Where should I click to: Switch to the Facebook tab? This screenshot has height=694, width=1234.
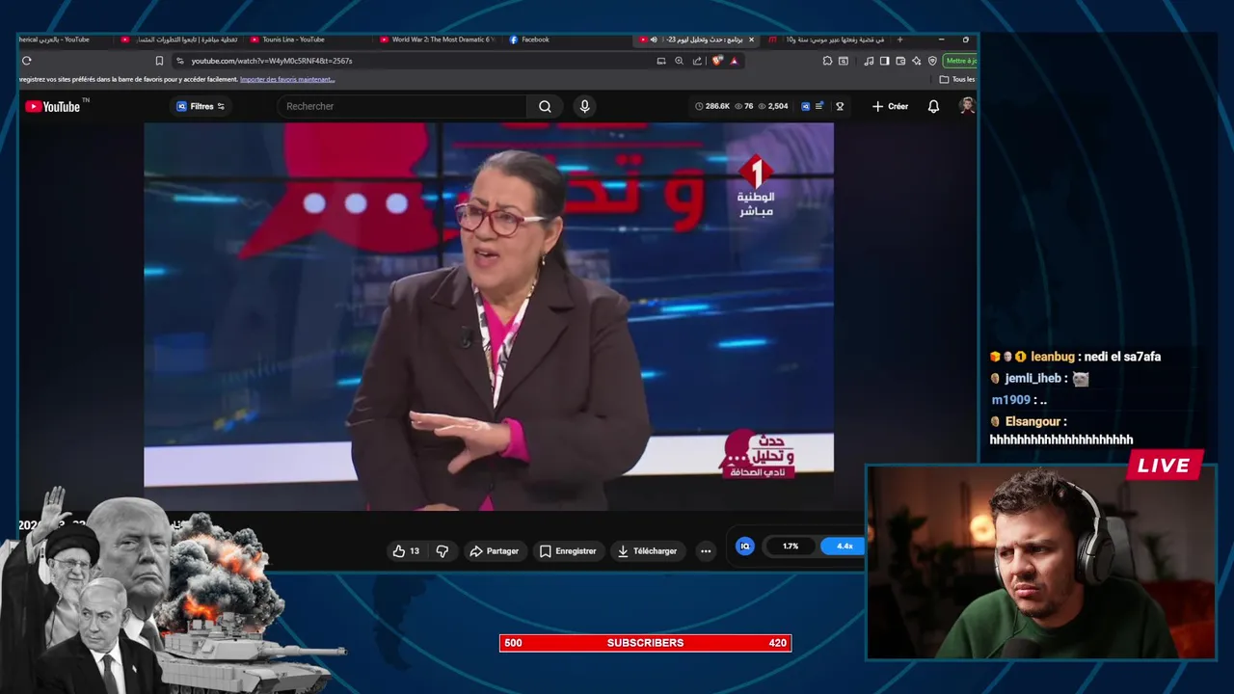click(530, 40)
